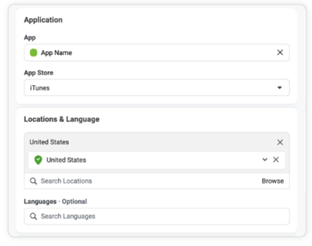312x246 pixels.
Task: Click the green App Name icon
Action: (x=34, y=53)
